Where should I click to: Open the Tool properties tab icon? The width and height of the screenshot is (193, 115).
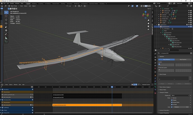pos(155,54)
